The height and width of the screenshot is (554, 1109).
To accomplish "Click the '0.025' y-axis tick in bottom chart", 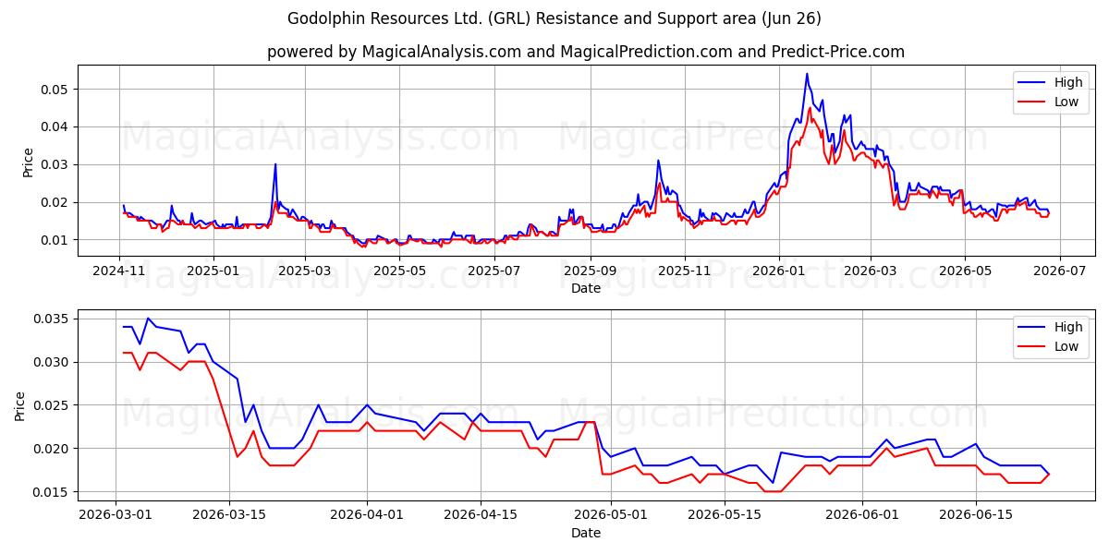I will coord(52,405).
